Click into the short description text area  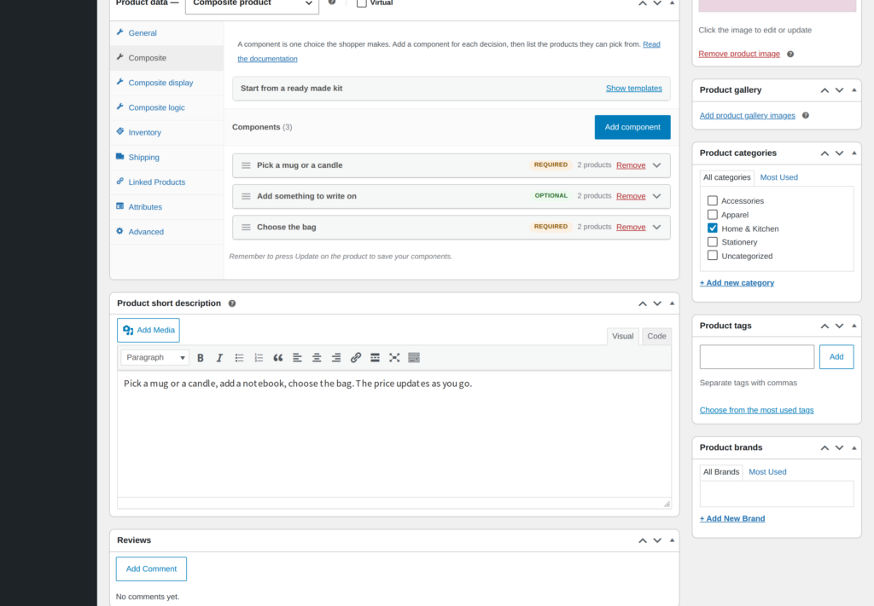coord(394,434)
